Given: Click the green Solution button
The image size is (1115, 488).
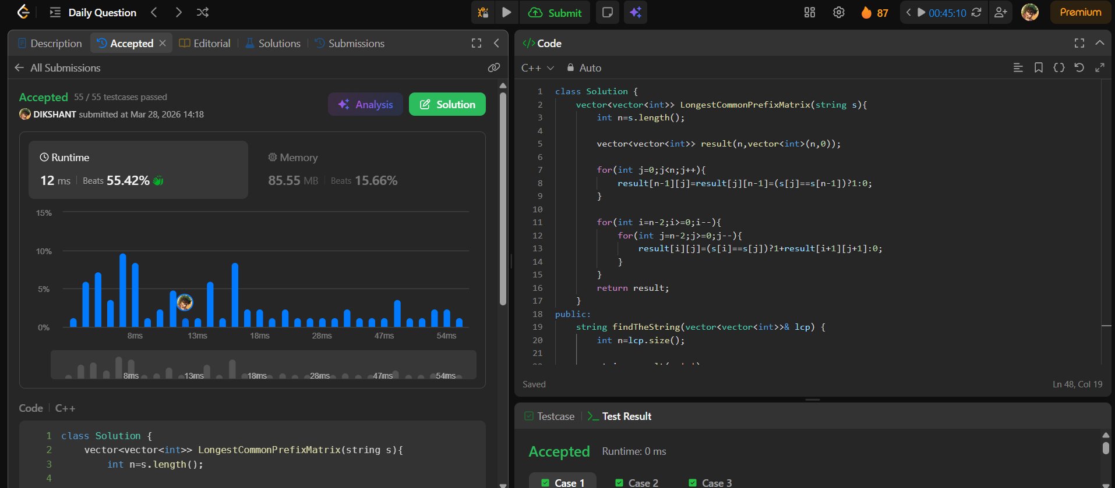Looking at the screenshot, I should click(x=447, y=104).
